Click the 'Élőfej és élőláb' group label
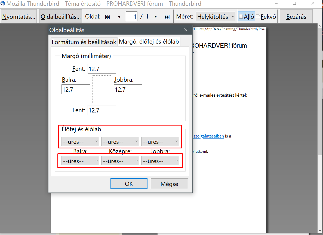The width and height of the screenshot is (323, 235). tap(81, 129)
